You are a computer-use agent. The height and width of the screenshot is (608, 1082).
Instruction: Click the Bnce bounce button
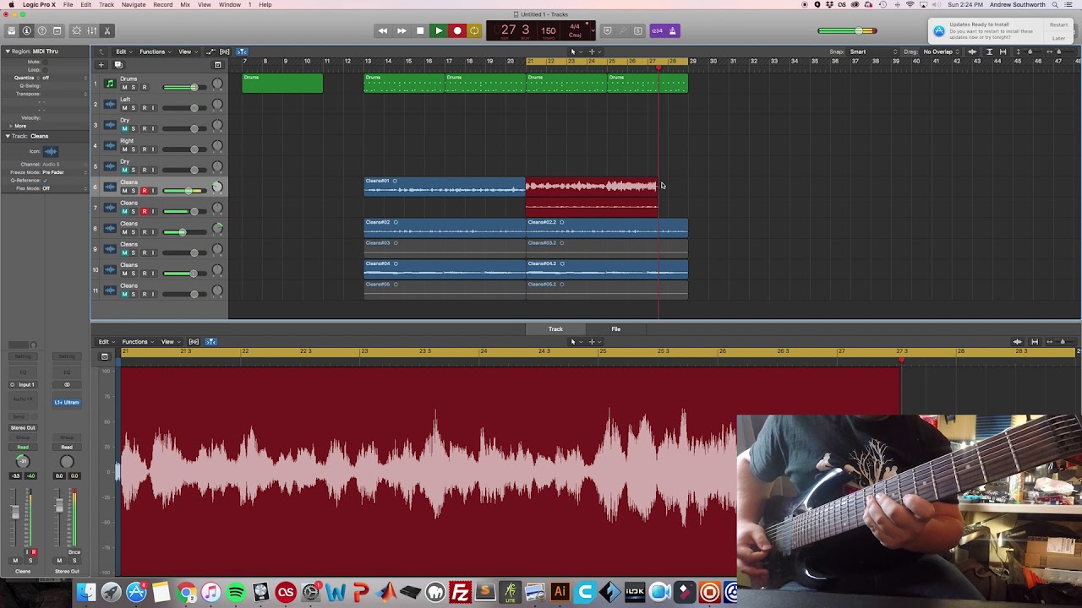74,552
